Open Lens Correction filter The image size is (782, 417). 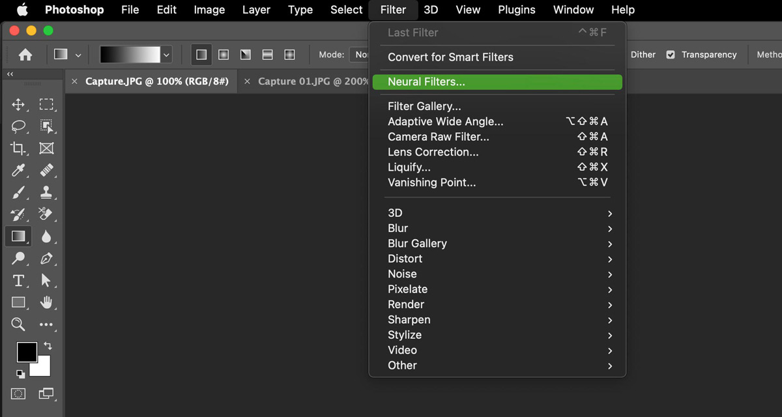click(497, 152)
